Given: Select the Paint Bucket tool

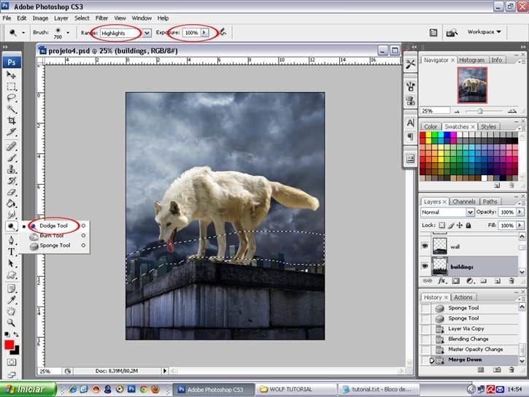Looking at the screenshot, I should coord(11,204).
